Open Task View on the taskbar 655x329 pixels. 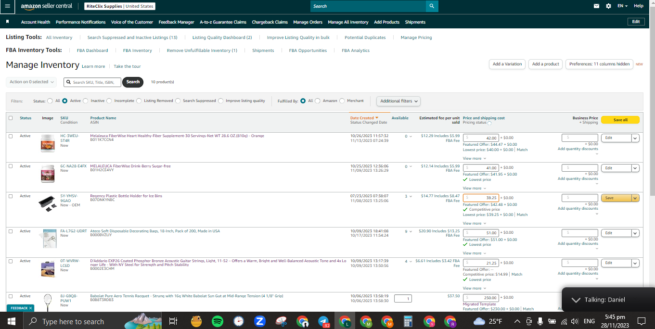pos(173,321)
